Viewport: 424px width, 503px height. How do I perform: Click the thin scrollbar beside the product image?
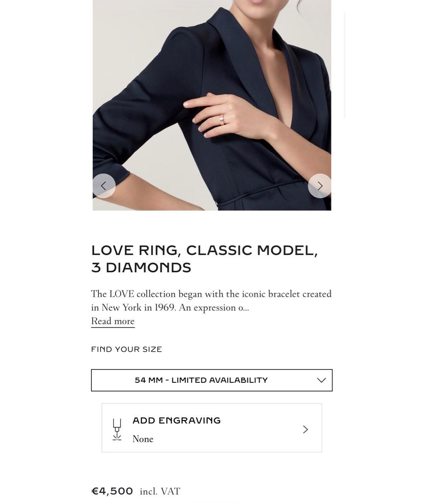(345, 65)
